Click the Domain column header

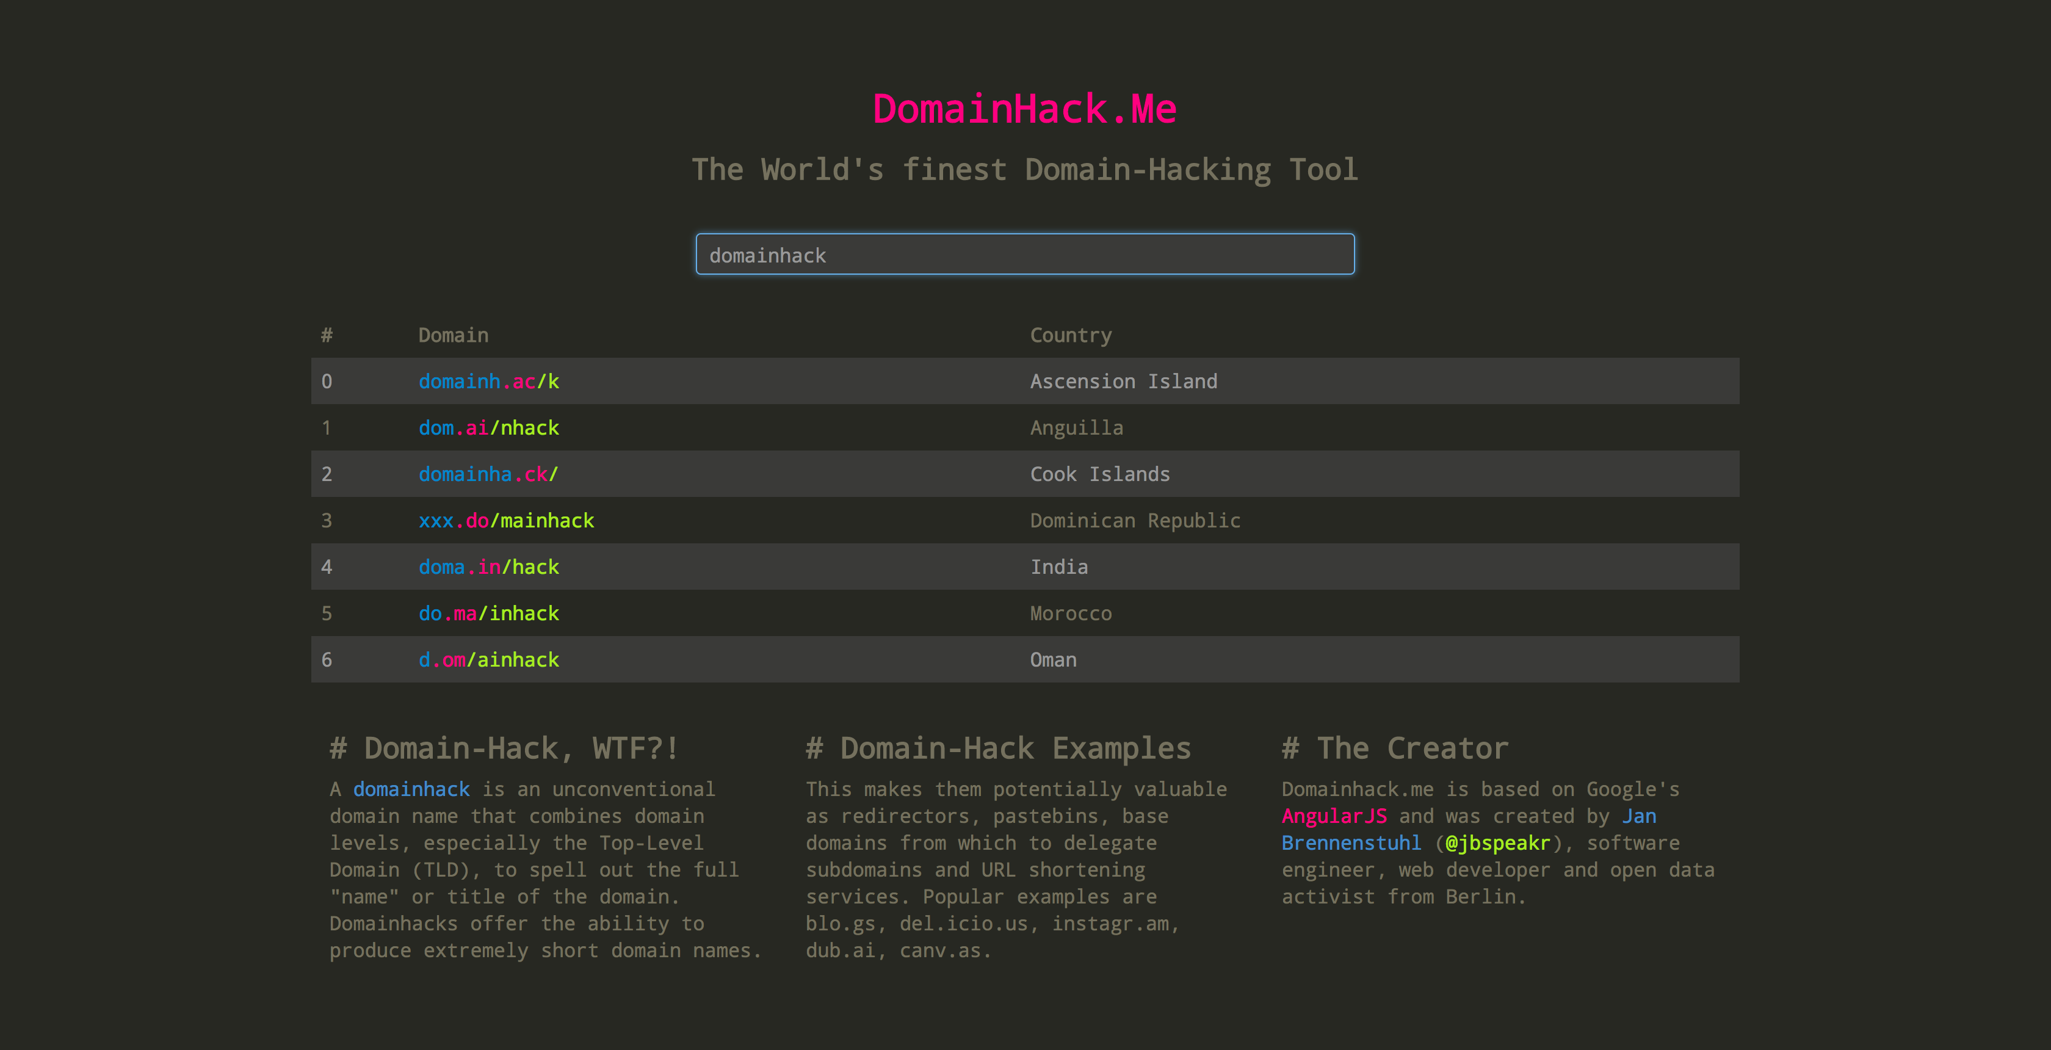pos(453,335)
